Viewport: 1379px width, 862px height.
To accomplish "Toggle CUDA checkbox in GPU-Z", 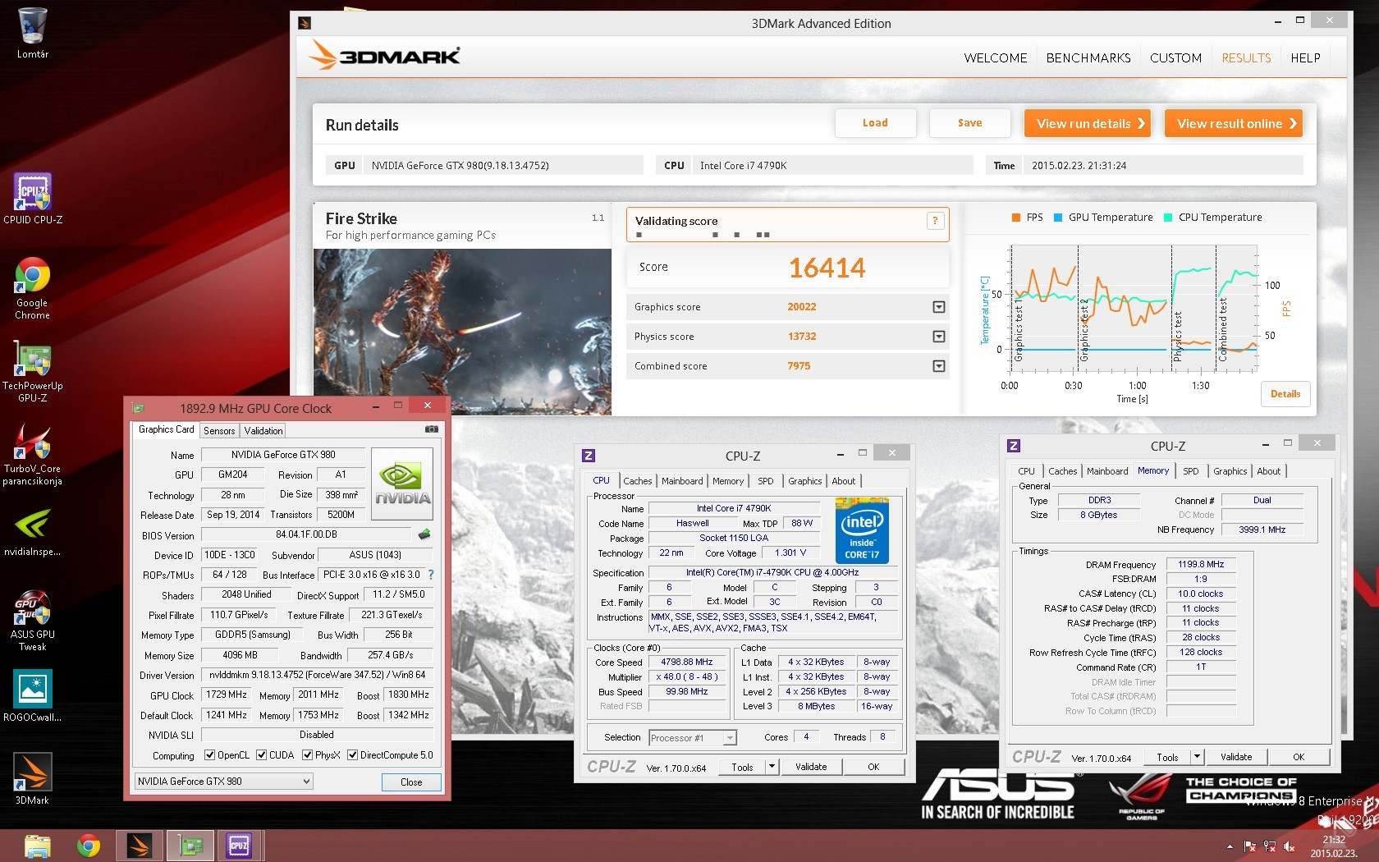I will tap(261, 755).
